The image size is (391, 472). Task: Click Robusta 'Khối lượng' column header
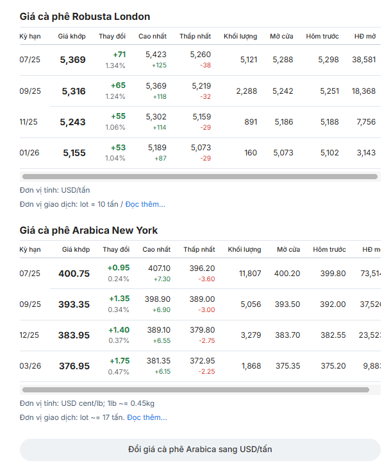(x=240, y=36)
